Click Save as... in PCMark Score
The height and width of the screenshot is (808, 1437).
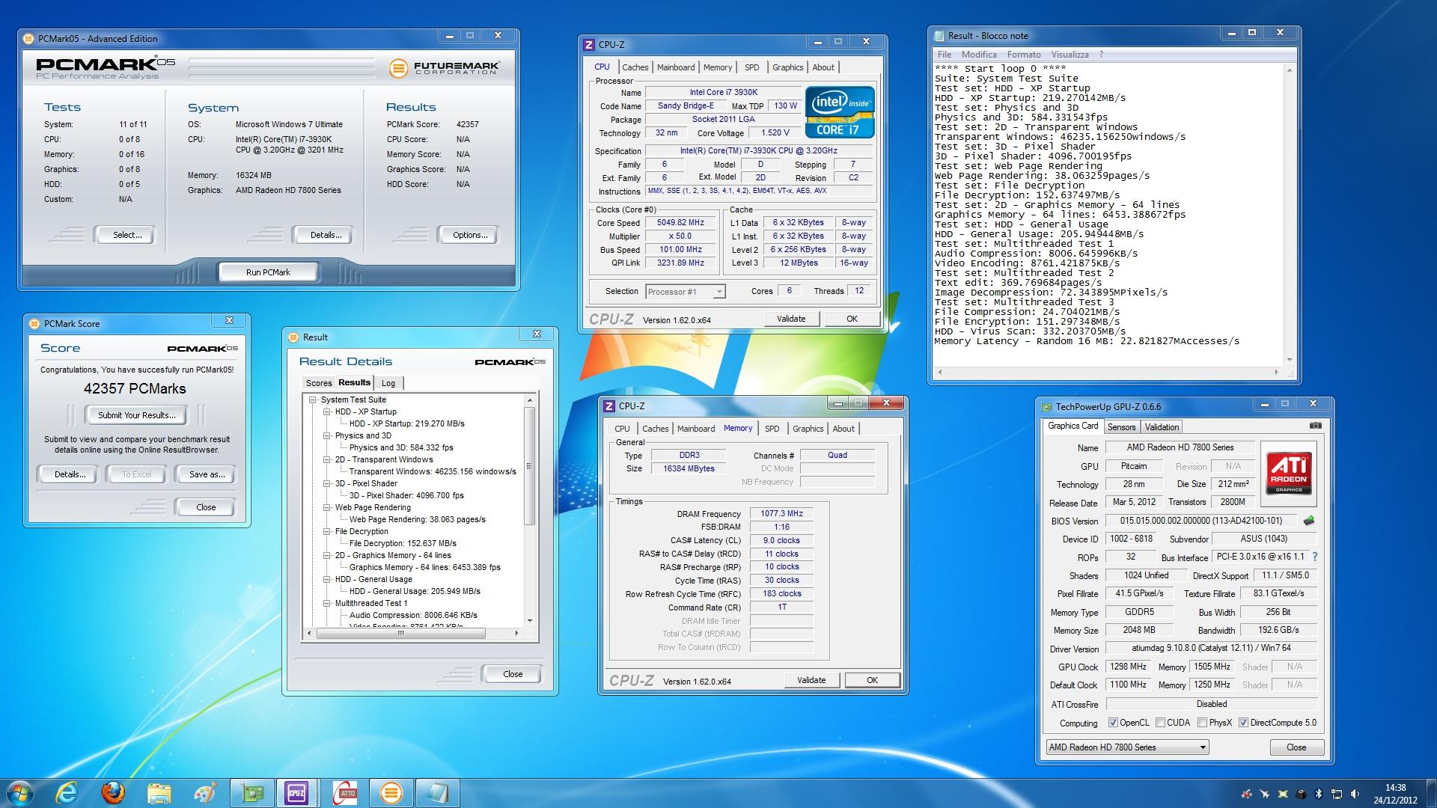point(207,474)
